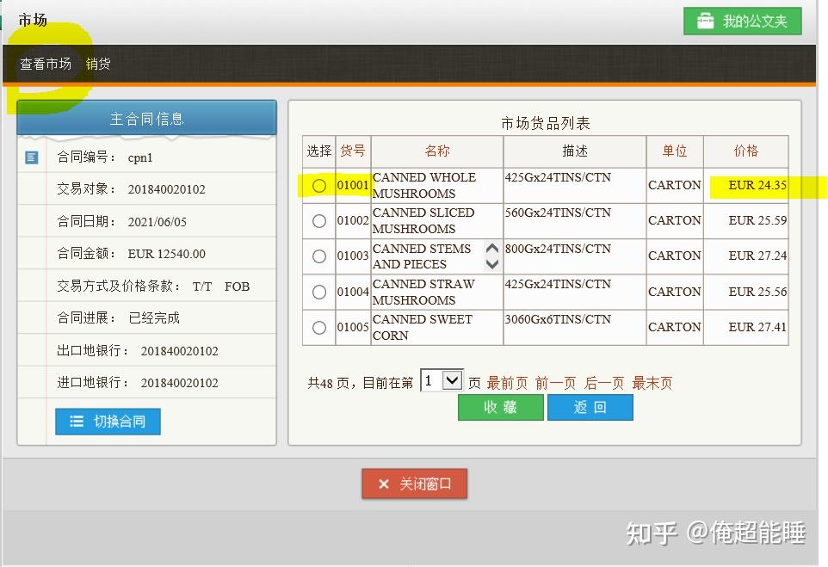Select CANNED SLICED MUSHROOMS radio button
The height and width of the screenshot is (567, 828).
click(x=318, y=220)
